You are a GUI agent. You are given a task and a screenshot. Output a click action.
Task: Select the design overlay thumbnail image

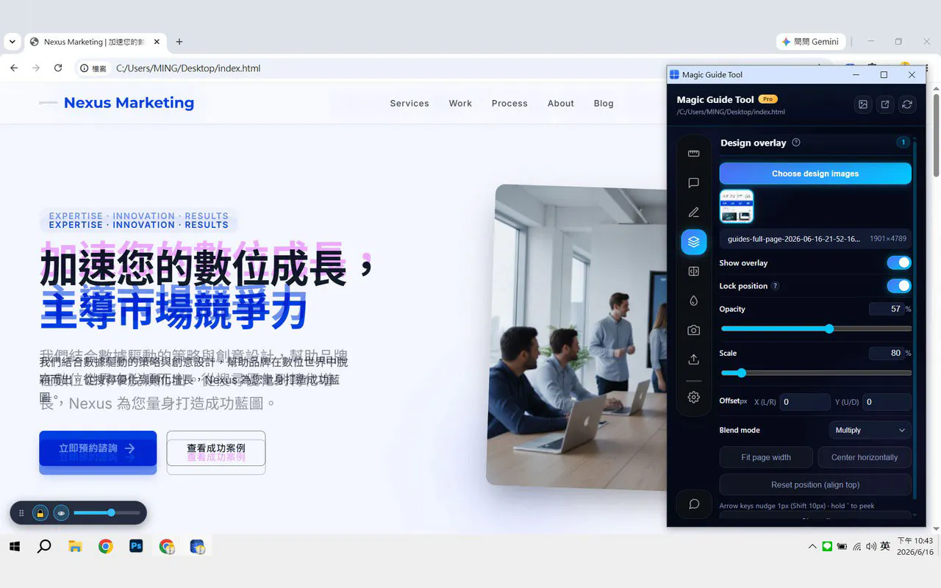(737, 206)
